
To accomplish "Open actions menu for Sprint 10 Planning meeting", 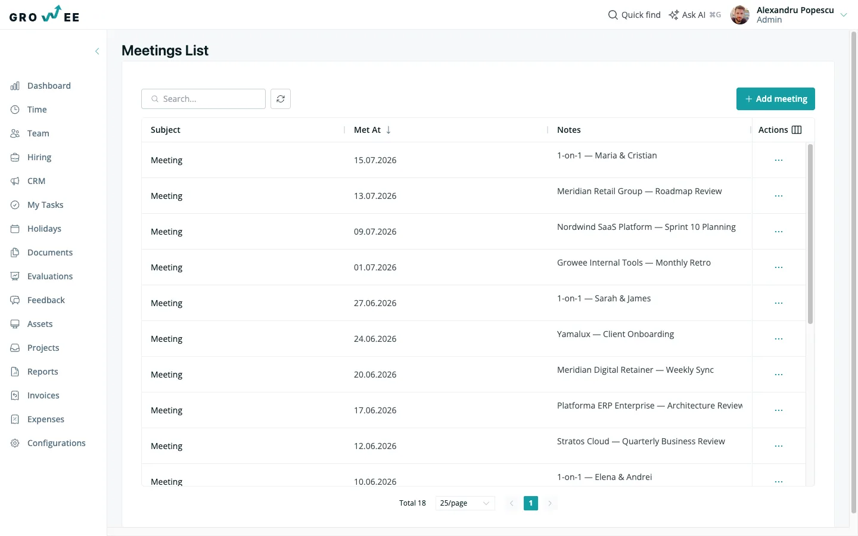I will (x=779, y=232).
